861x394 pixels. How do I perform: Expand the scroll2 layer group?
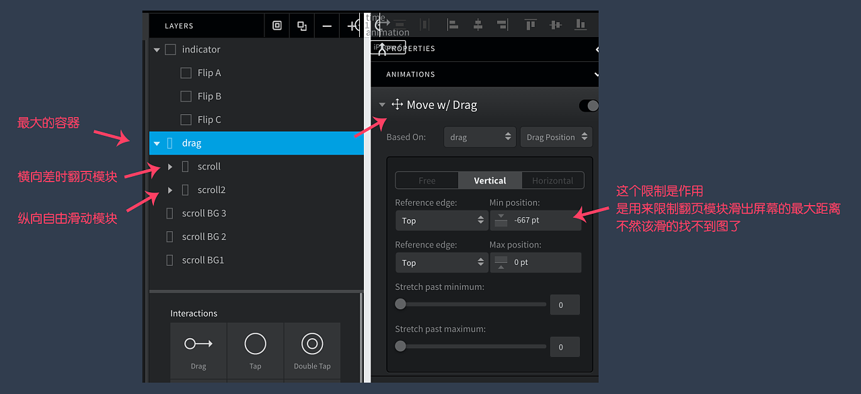[170, 190]
